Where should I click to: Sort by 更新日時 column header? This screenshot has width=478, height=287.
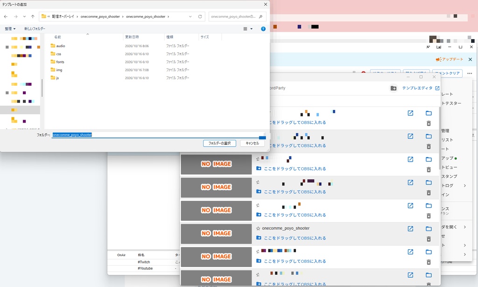point(132,37)
